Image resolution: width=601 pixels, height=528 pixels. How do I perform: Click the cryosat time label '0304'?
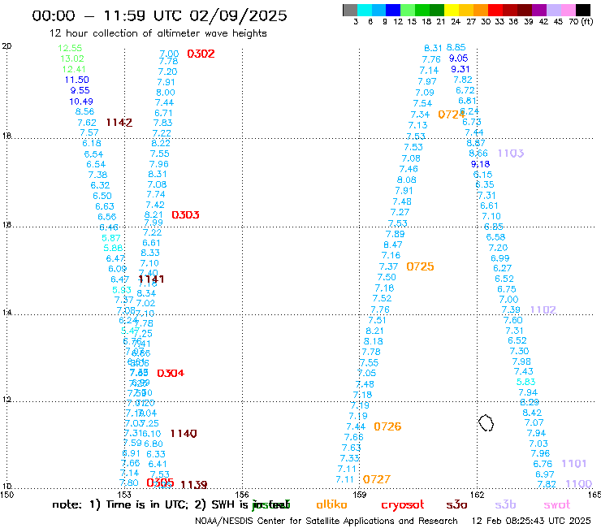coord(171,373)
